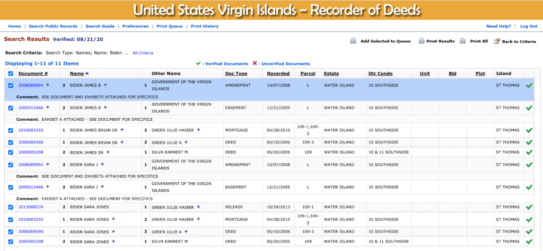Open document link 2013008276

[x=31, y=207]
